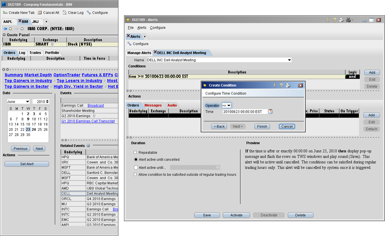Screen dimensions: 385x236
Task: Click the Cancel All icon in Fundamentals toolbar
Action: click(x=39, y=13)
